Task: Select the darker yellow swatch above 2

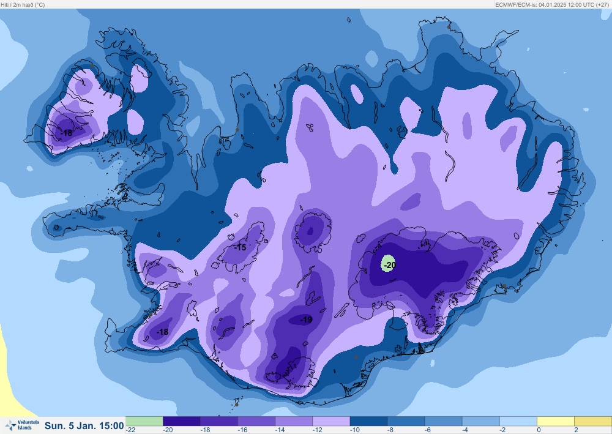Action: pyautogui.click(x=593, y=421)
